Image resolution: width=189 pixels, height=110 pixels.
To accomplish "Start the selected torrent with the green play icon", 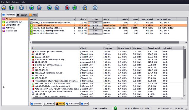I will pos(32,8).
